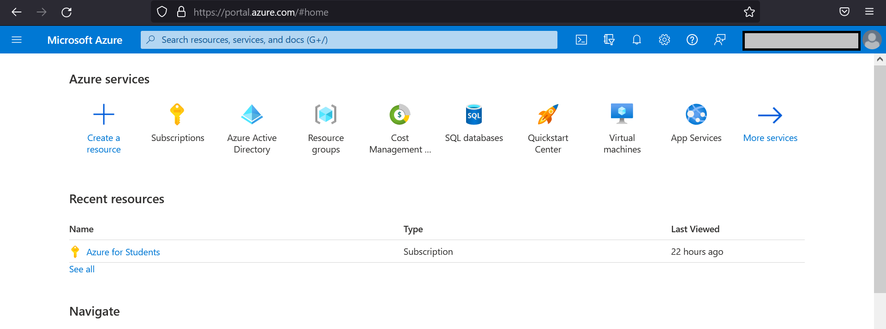886x329 pixels.
Task: Open portal settings gear icon
Action: click(x=664, y=40)
